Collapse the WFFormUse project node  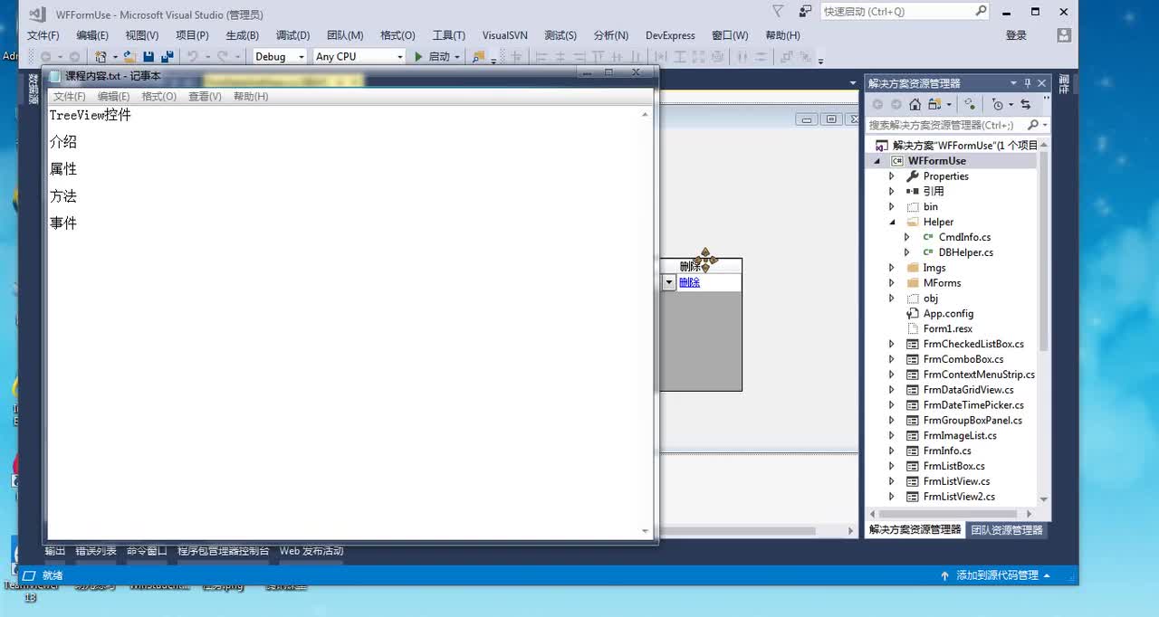pos(876,161)
